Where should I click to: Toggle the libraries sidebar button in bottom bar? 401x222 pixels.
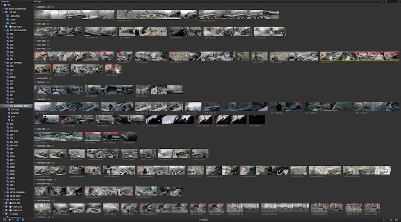click(4, 220)
